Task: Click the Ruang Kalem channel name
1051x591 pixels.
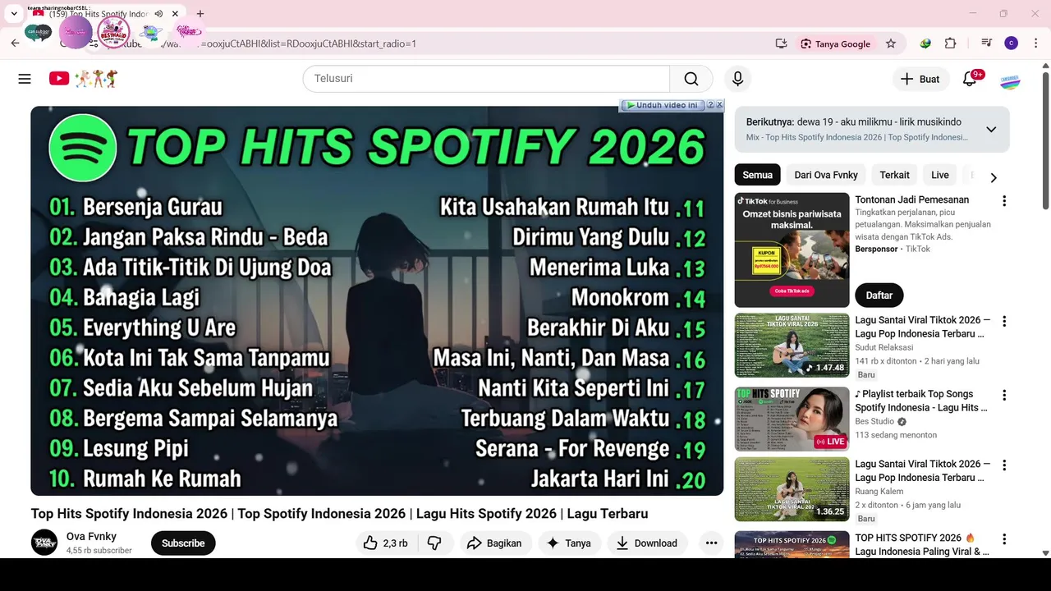Action: tap(879, 491)
